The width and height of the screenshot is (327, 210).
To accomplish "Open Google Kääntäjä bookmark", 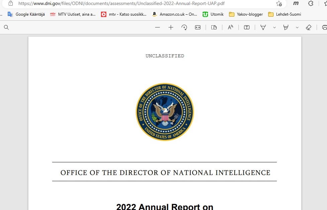I will [26, 14].
